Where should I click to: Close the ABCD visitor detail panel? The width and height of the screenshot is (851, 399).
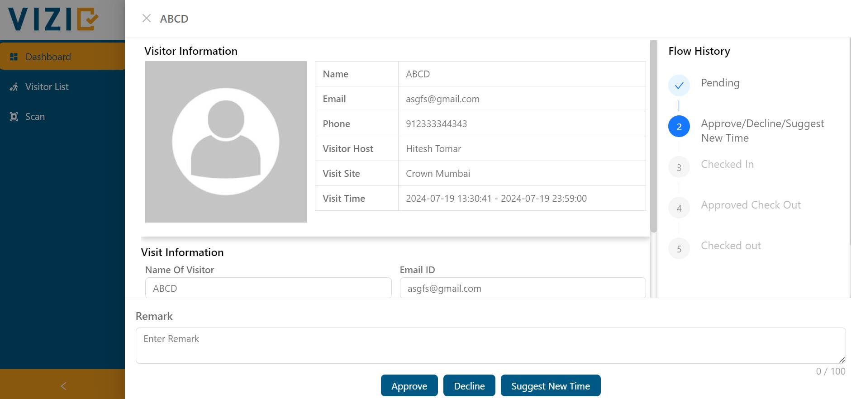[x=146, y=19]
